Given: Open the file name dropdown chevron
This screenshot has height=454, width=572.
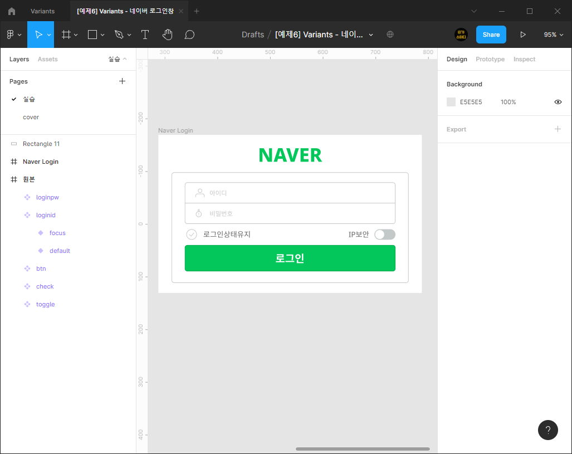Looking at the screenshot, I should point(371,35).
